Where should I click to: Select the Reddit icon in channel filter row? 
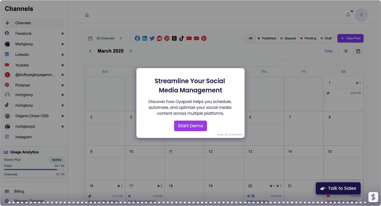point(159,38)
